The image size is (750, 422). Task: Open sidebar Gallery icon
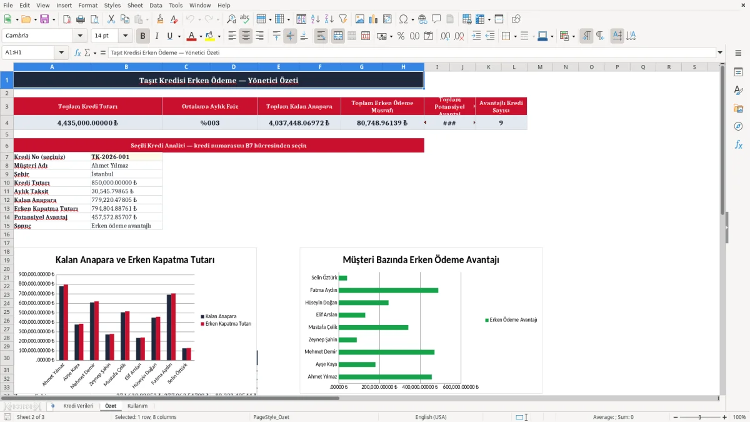[x=738, y=109]
